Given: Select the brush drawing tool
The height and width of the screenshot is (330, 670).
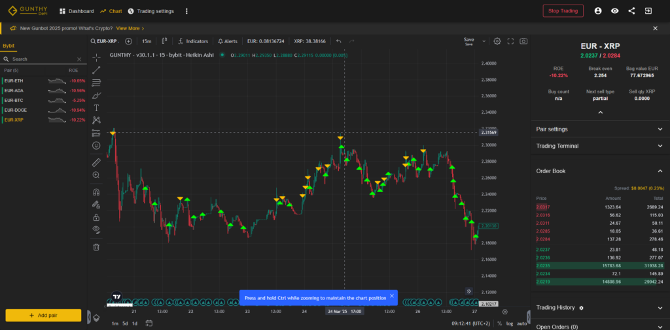Looking at the screenshot, I should [97, 95].
